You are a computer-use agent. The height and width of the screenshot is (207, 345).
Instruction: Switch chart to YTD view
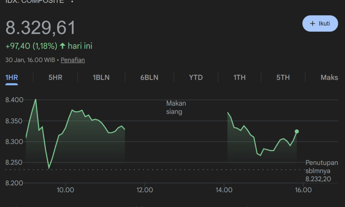(196, 78)
